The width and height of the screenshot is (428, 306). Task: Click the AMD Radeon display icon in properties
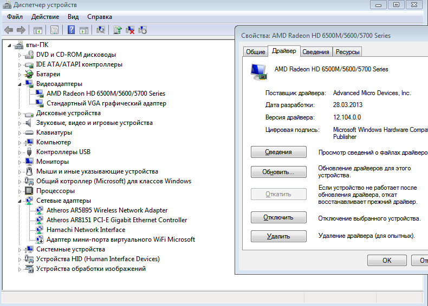[x=258, y=72]
